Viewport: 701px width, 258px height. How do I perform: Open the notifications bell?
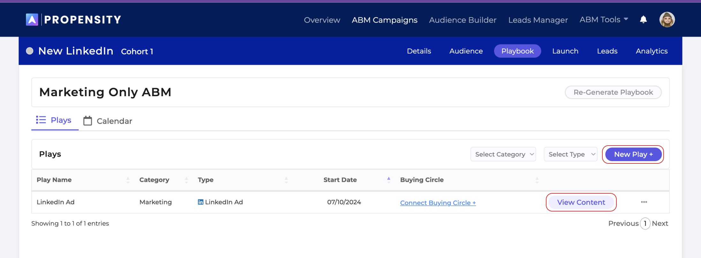click(x=643, y=19)
